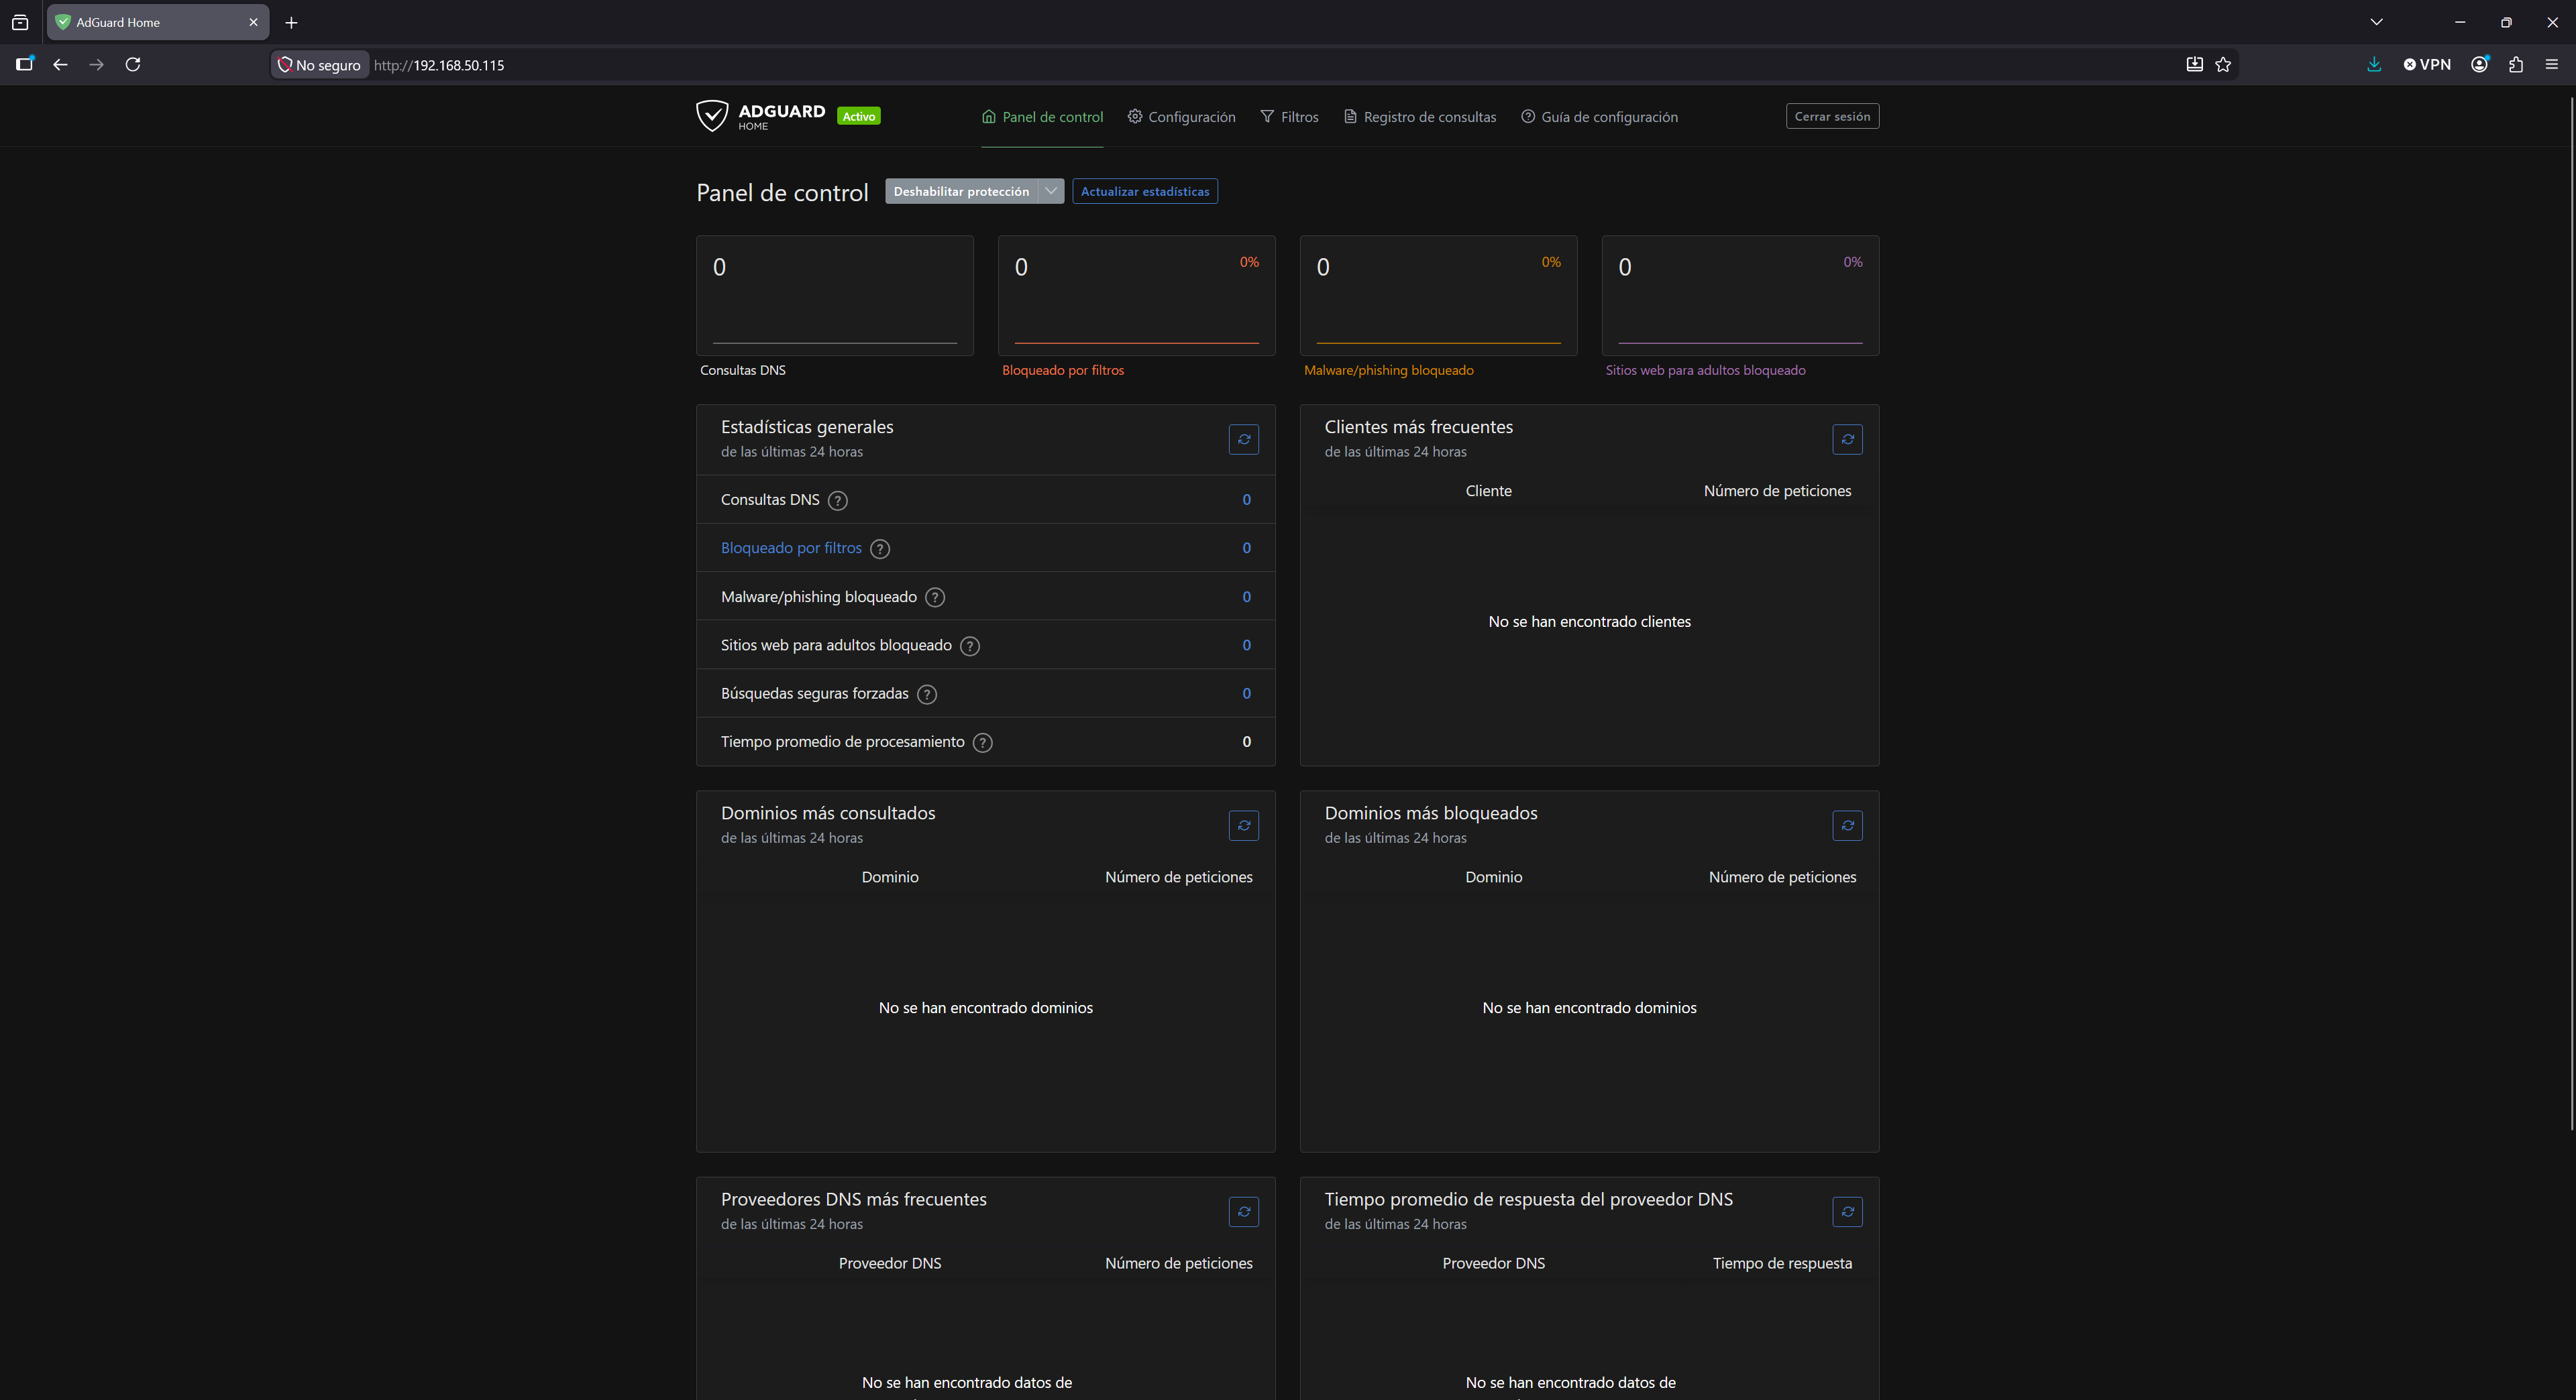Open browser downloads icon
Screen dimensions: 2576x1400
point(2374,64)
